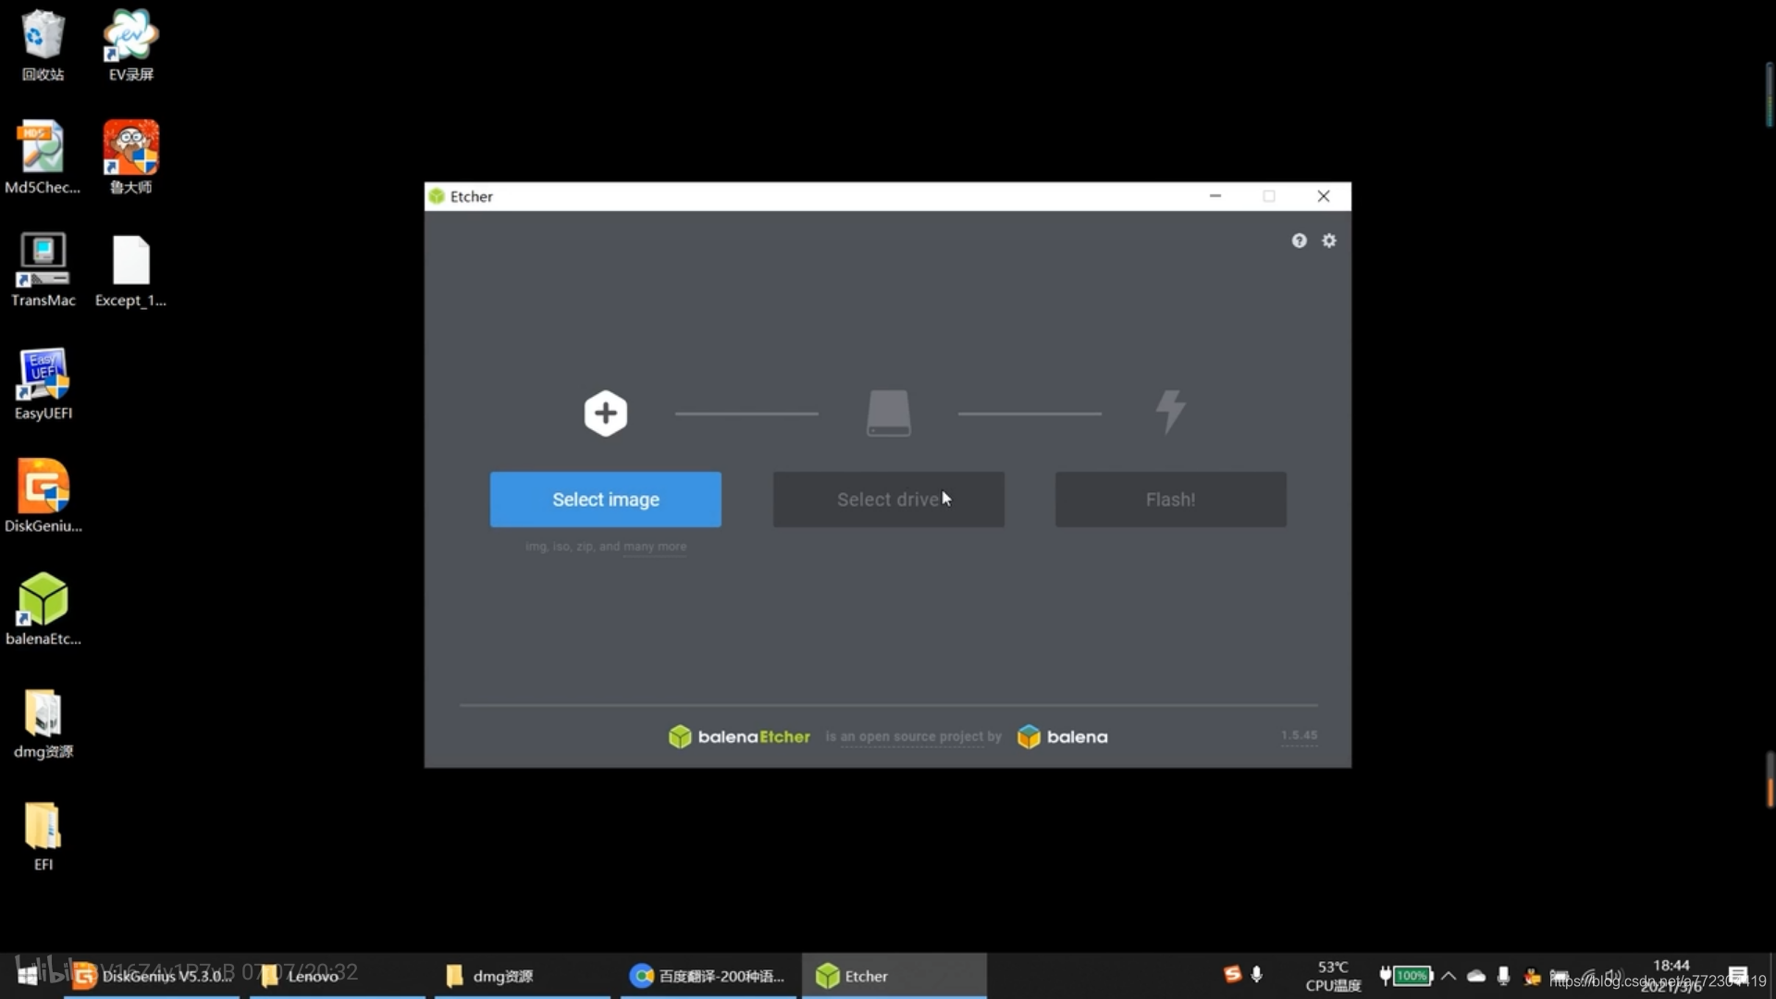Viewport: 1776px width, 999px height.
Task: Click the blue Select image button
Action: coord(606,499)
